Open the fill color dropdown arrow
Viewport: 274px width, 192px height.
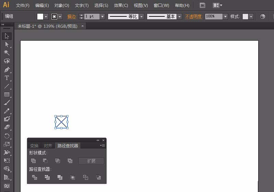tap(46, 17)
